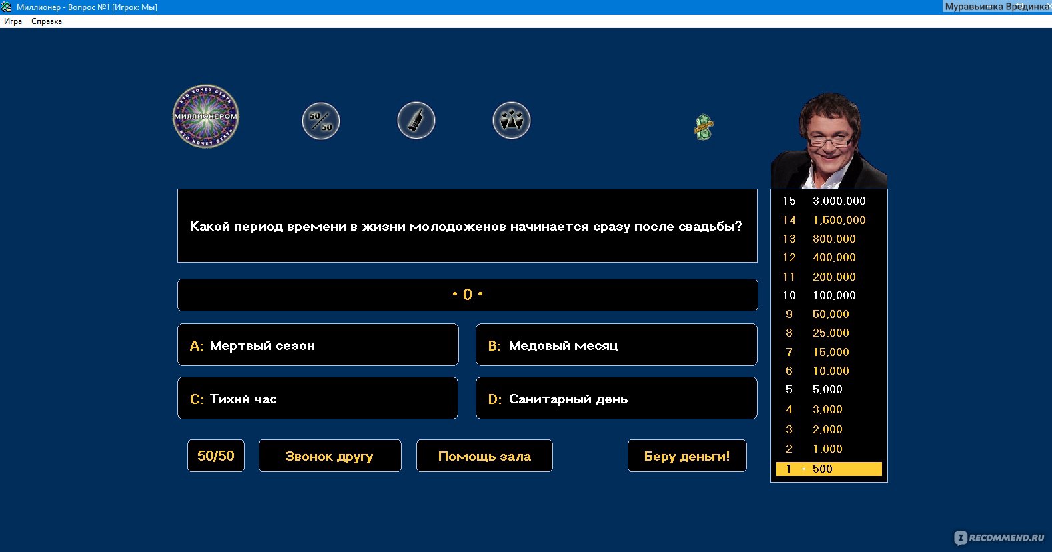Click prize level 11 row 200,000
This screenshot has height=552, width=1052.
pos(829,277)
